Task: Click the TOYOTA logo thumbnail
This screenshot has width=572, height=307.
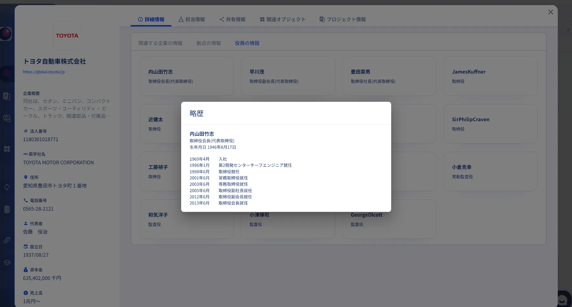Action: click(67, 36)
